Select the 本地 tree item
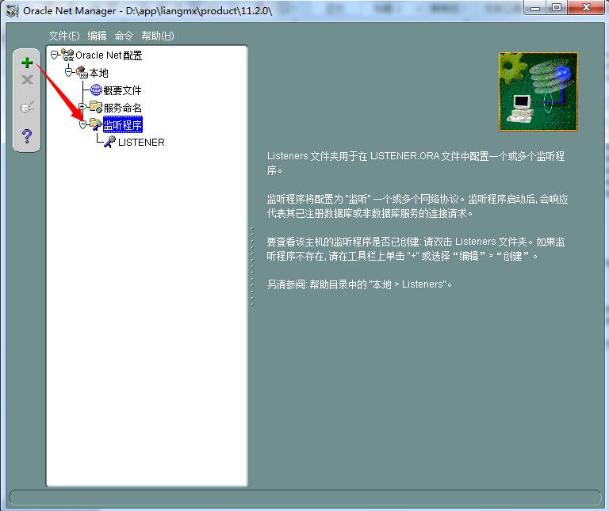Viewport: 609px width, 511px height. click(x=98, y=73)
